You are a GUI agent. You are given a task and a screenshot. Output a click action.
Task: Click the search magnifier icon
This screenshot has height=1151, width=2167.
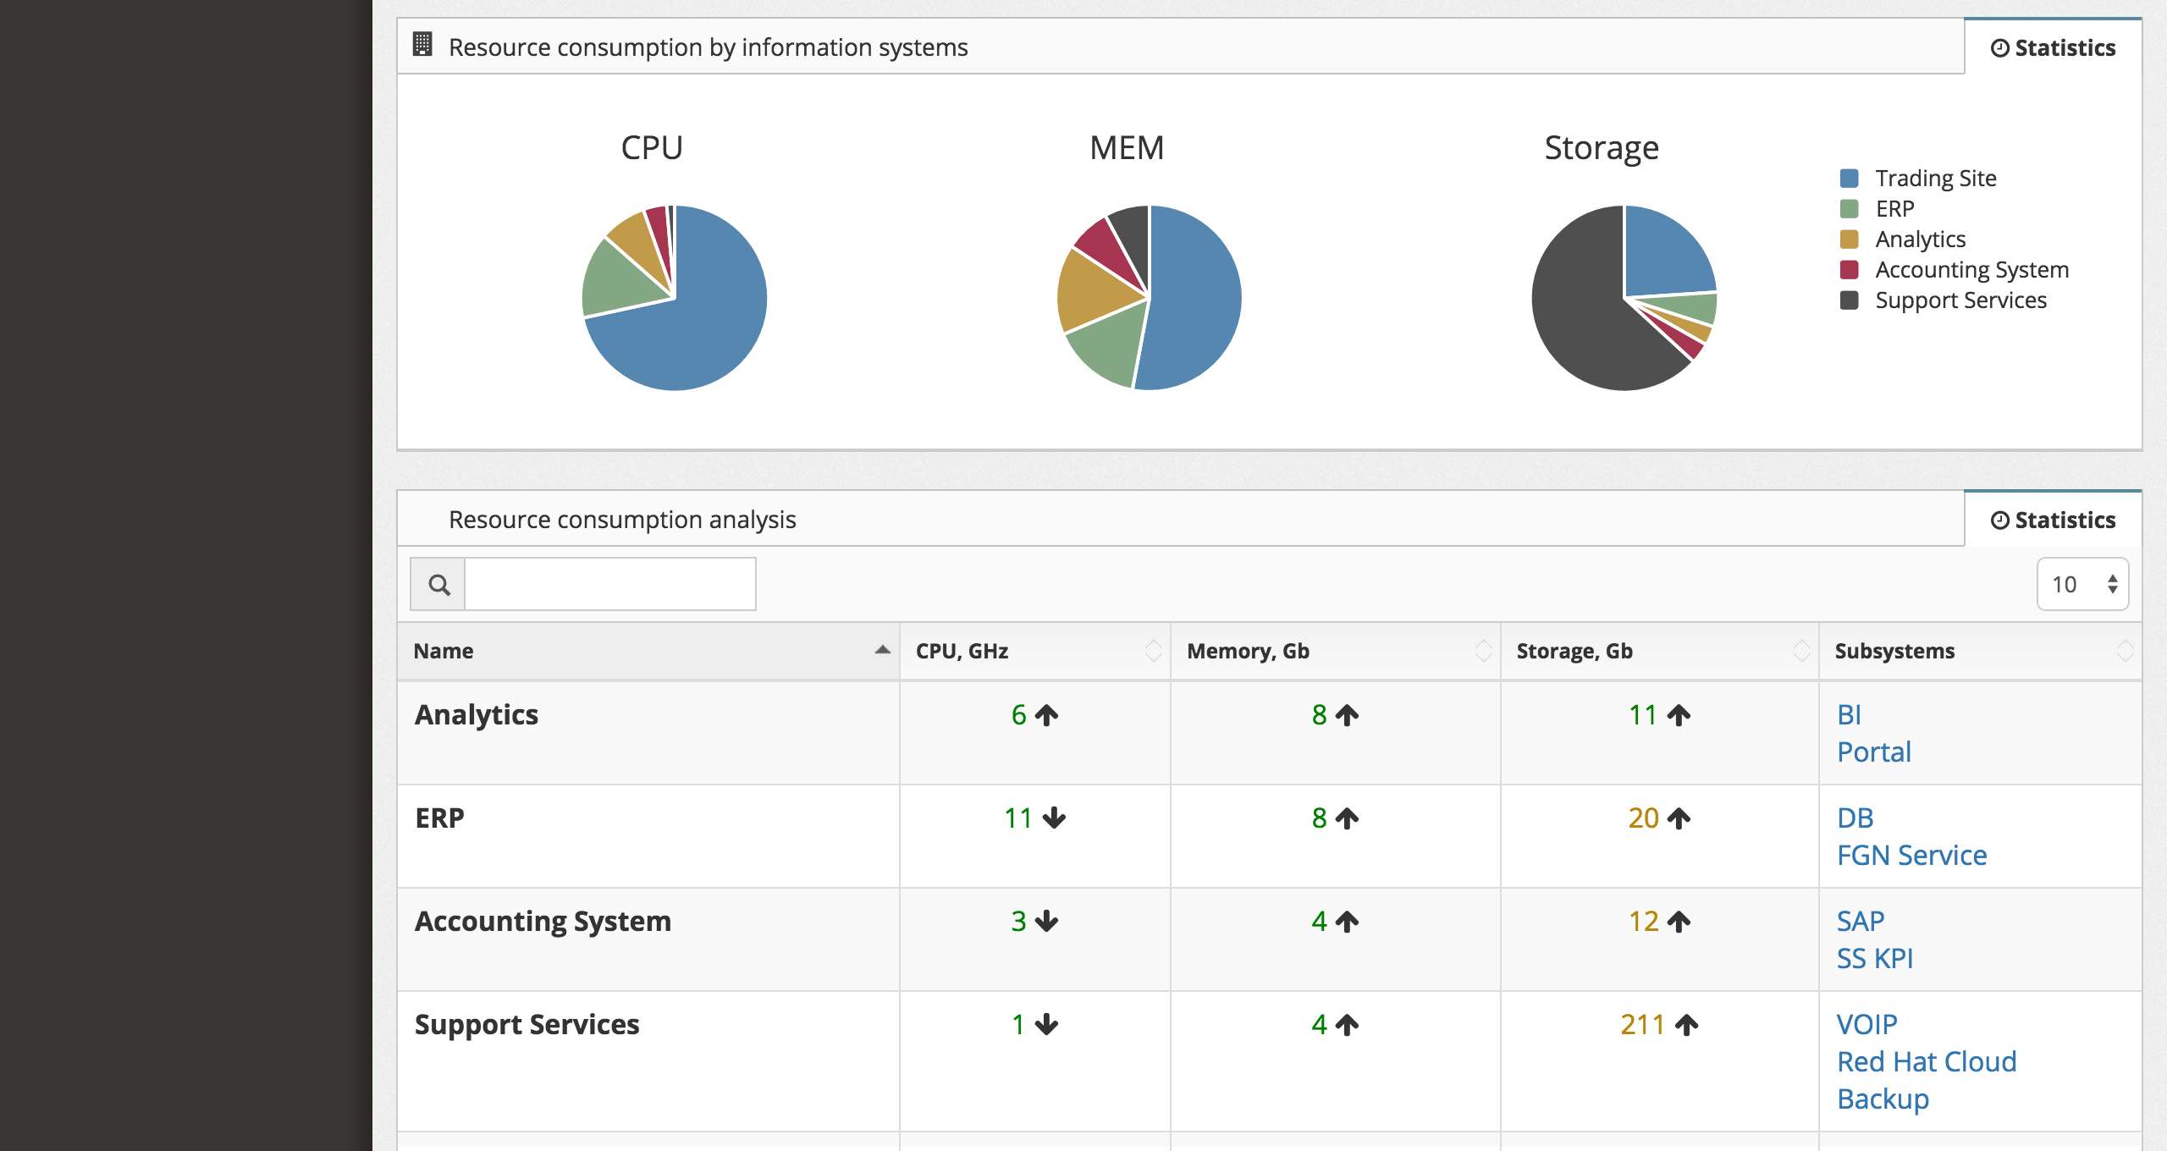pos(438,585)
